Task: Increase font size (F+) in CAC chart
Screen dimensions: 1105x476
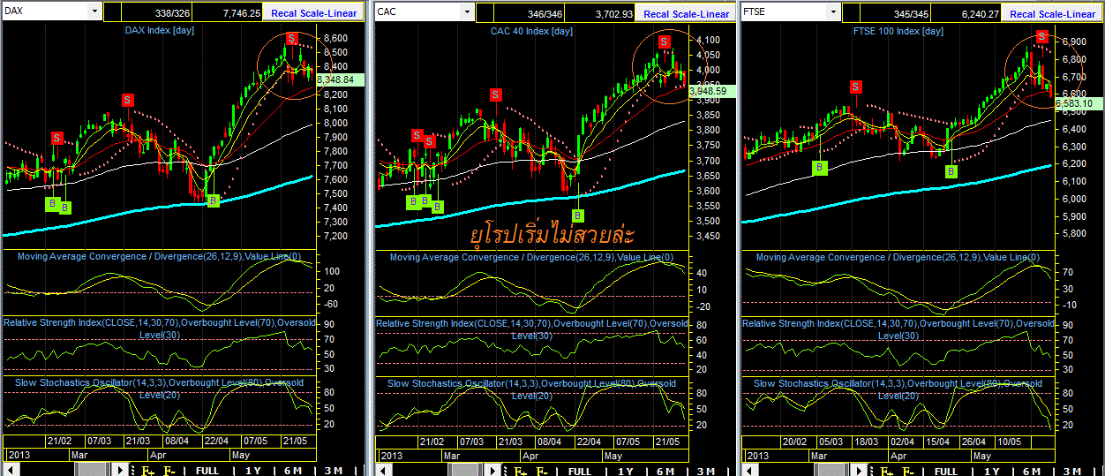Action: (x=521, y=471)
